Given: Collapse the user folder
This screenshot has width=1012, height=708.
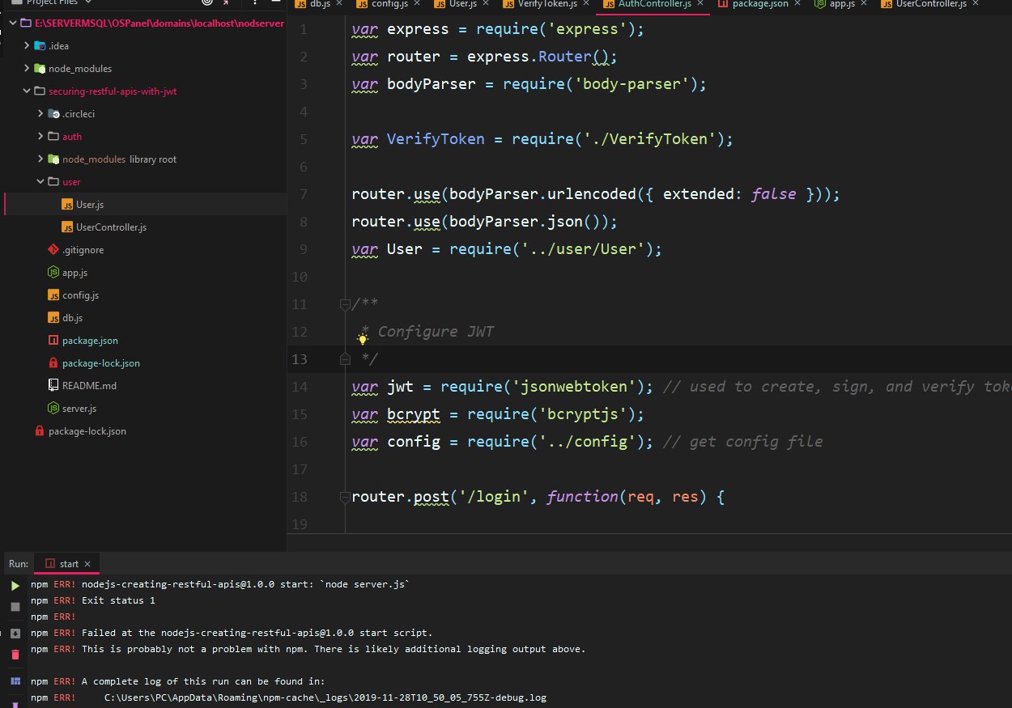Looking at the screenshot, I should 40,181.
